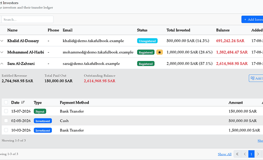This screenshot has height=160, width=263.
Task: Click 1,000,000.00 SAR (28.6%) total invested
Action: click(x=189, y=52)
